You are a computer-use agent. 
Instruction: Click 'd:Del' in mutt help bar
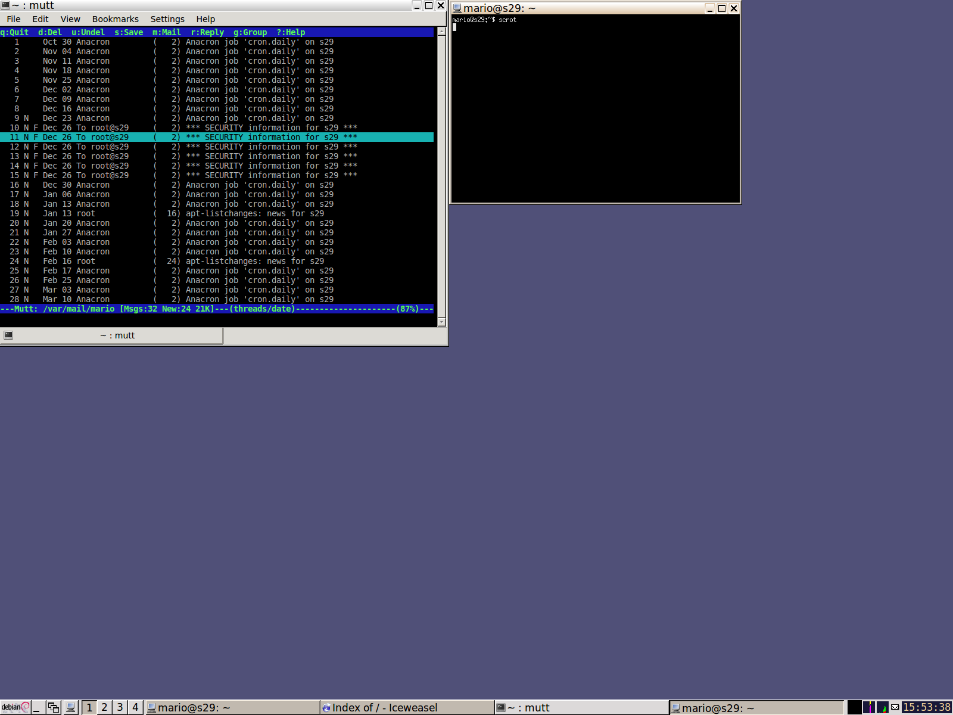[50, 32]
